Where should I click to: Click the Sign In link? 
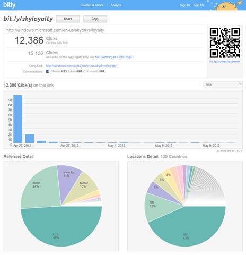point(184,5)
